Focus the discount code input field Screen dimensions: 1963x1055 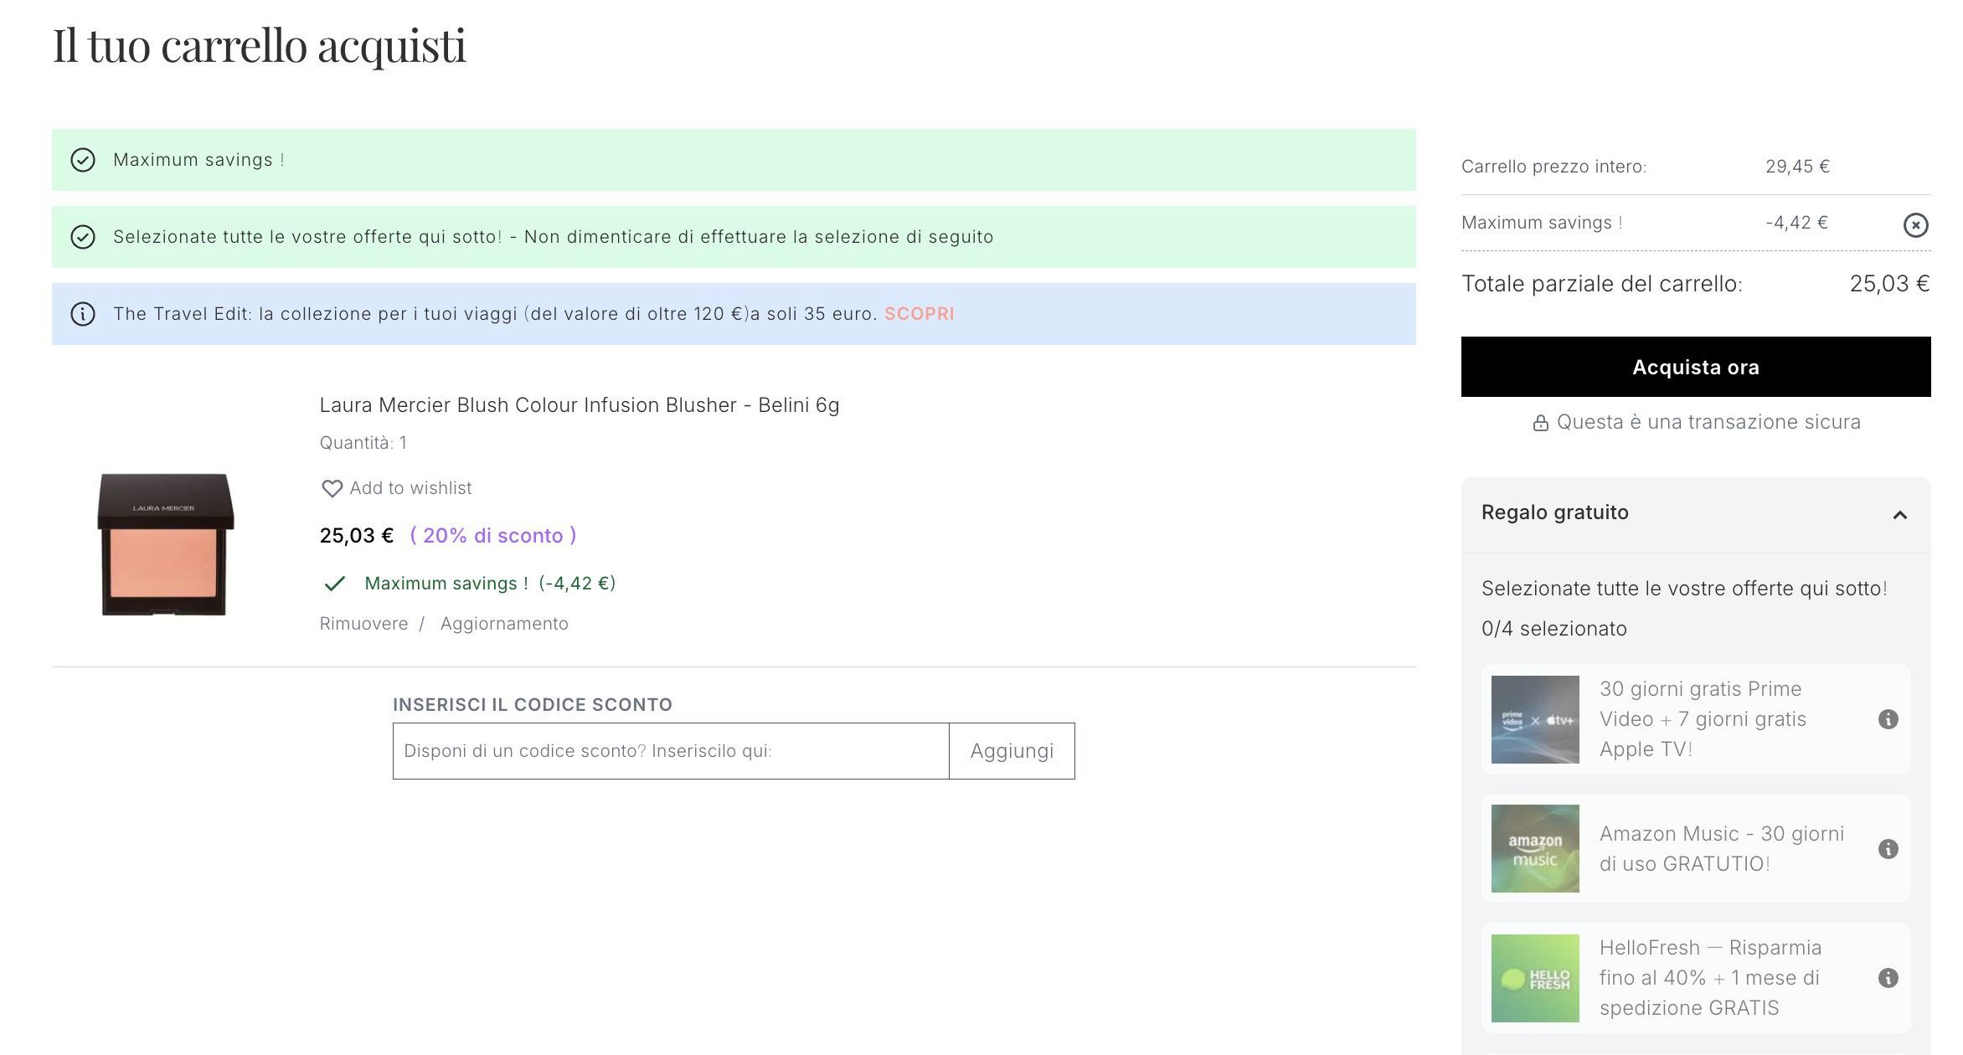pos(671,751)
